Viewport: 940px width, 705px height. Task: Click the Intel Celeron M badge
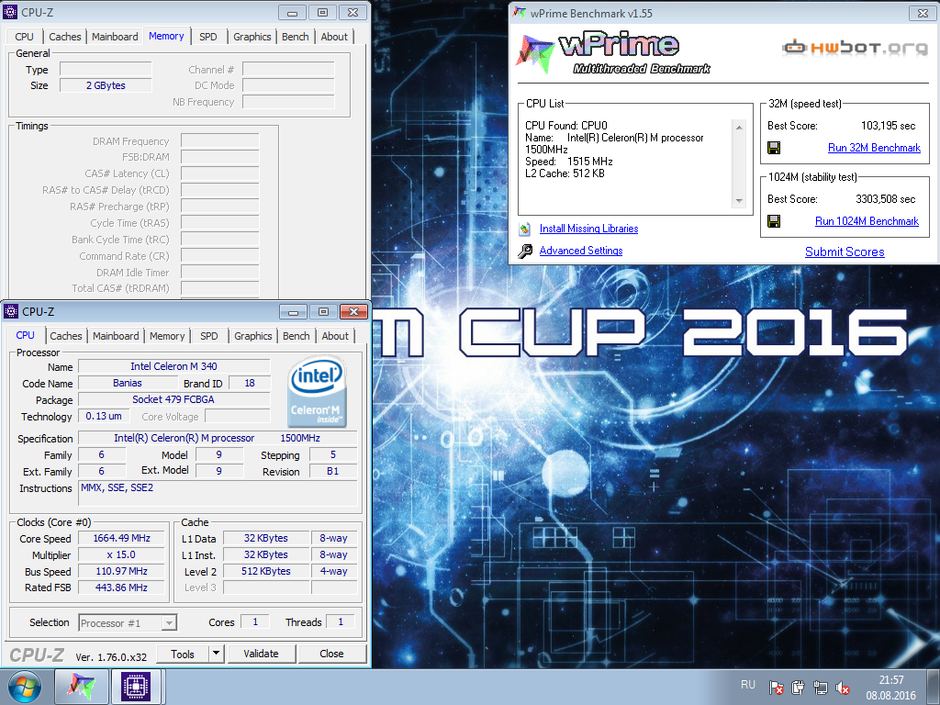(x=317, y=391)
